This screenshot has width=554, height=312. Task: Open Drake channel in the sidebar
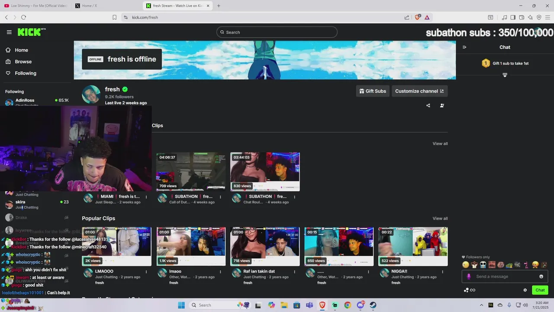point(37,218)
